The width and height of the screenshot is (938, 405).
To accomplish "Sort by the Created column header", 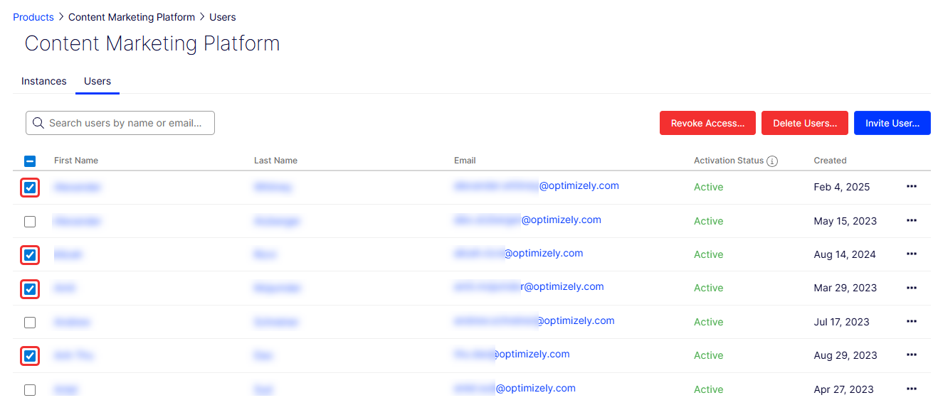I will [x=830, y=161].
